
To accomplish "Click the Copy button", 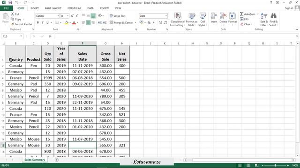I will (x=16, y=19).
